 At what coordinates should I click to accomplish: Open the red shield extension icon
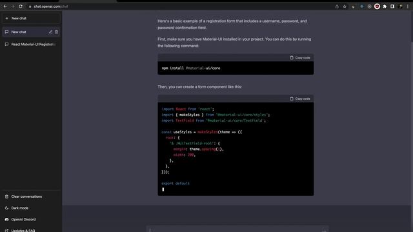[377, 6]
